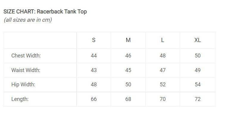Click Length value 66 for size S

tap(94, 99)
